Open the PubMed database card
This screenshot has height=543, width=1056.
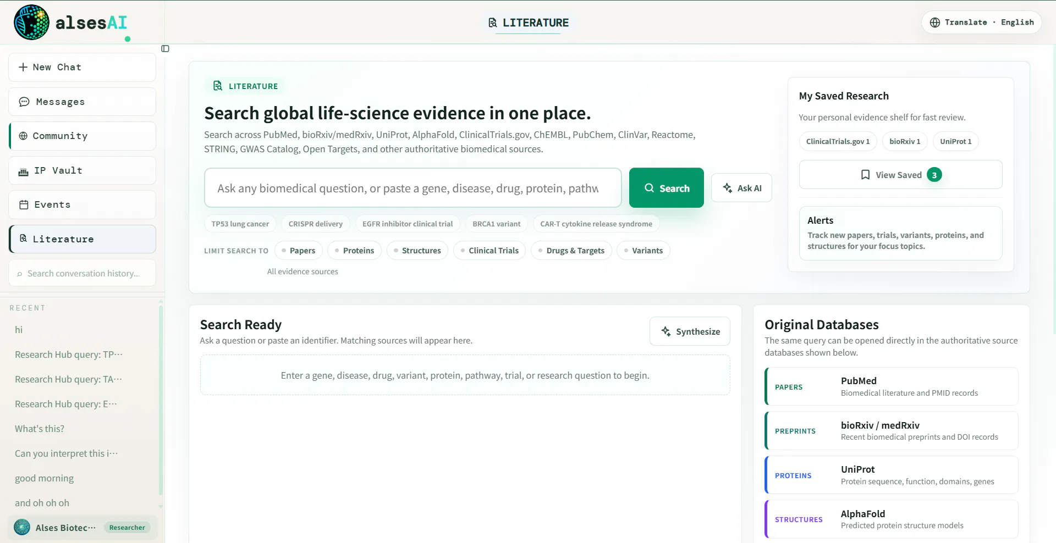(x=892, y=386)
